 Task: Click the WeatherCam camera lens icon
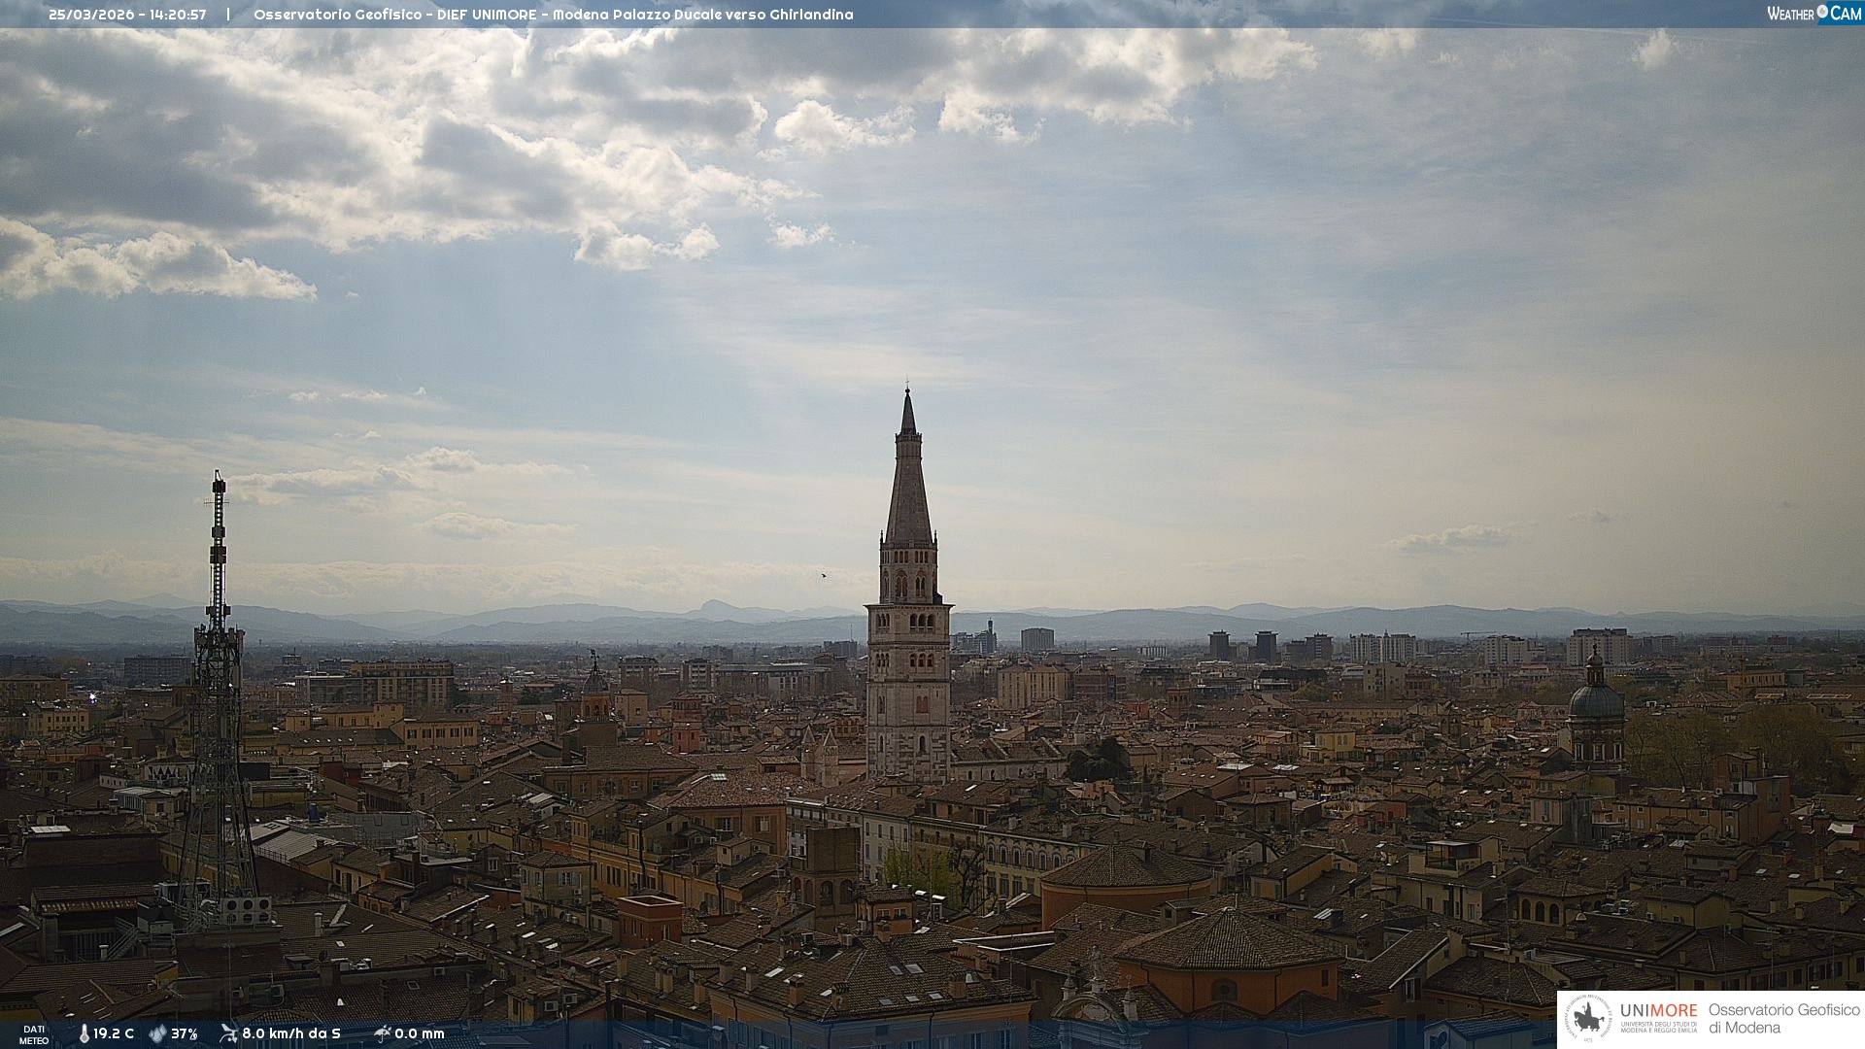click(1822, 13)
